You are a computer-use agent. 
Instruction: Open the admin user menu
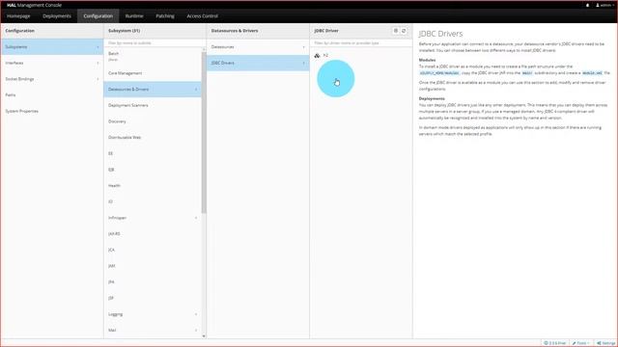click(604, 5)
